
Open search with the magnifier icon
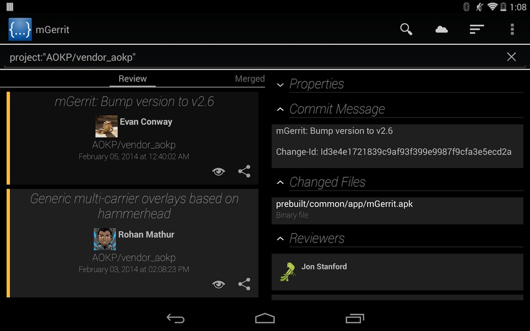click(x=406, y=29)
